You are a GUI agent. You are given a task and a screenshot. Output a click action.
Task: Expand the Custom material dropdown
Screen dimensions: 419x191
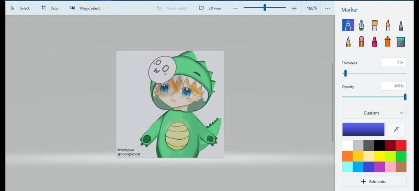(374, 113)
